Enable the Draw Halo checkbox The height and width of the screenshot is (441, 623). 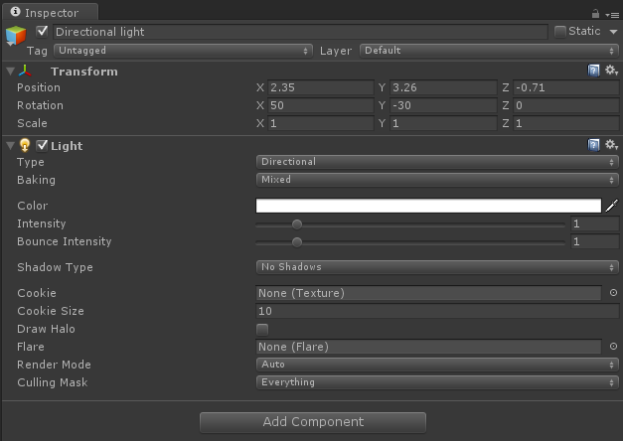[262, 329]
